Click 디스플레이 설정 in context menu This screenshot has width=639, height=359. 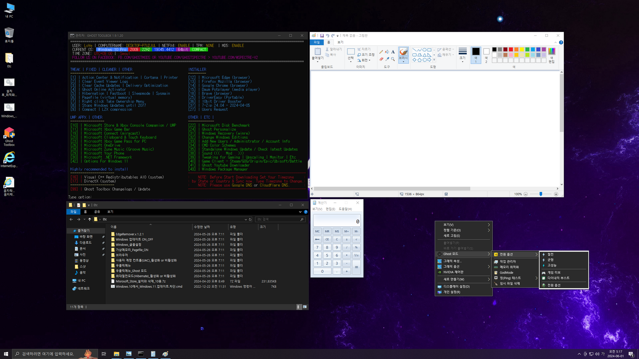click(464, 287)
